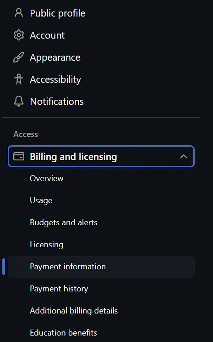The height and width of the screenshot is (342, 213).
Task: Click the accessibility figure icon
Action: tap(19, 79)
